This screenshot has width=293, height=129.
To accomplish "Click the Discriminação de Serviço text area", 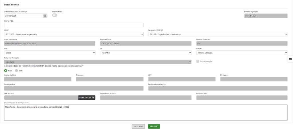I will point(146,112).
